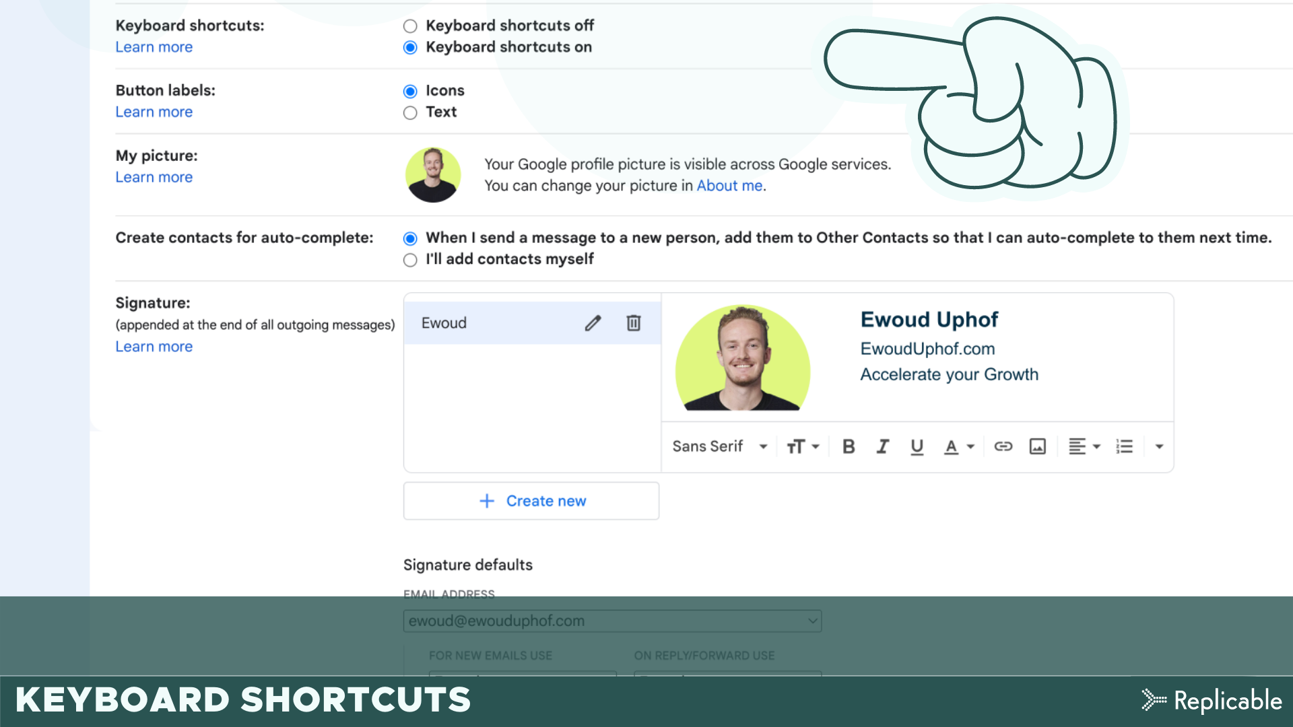Select the Ewoud signature list entry
The height and width of the screenshot is (727, 1293).
click(471, 323)
